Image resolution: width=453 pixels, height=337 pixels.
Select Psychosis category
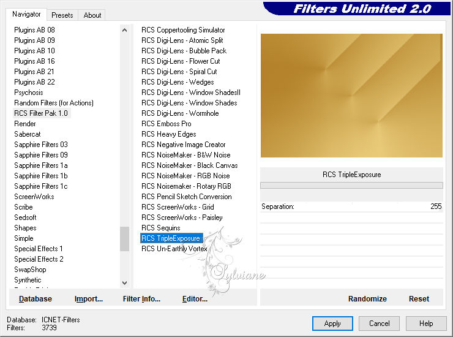click(29, 93)
